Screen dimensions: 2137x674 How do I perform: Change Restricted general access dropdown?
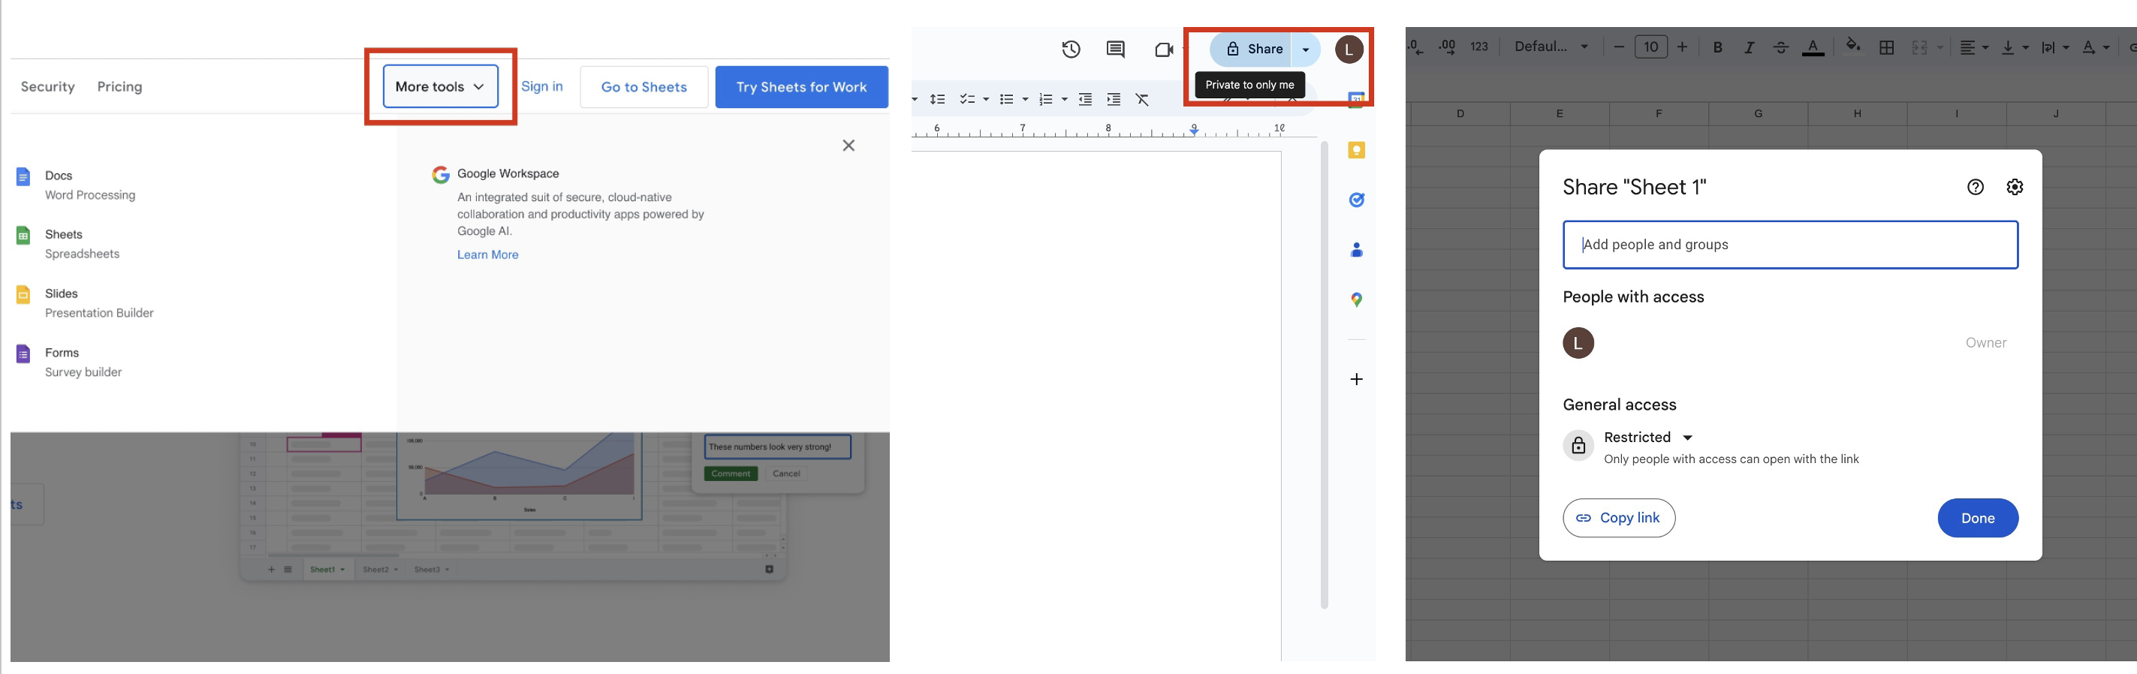point(1648,437)
